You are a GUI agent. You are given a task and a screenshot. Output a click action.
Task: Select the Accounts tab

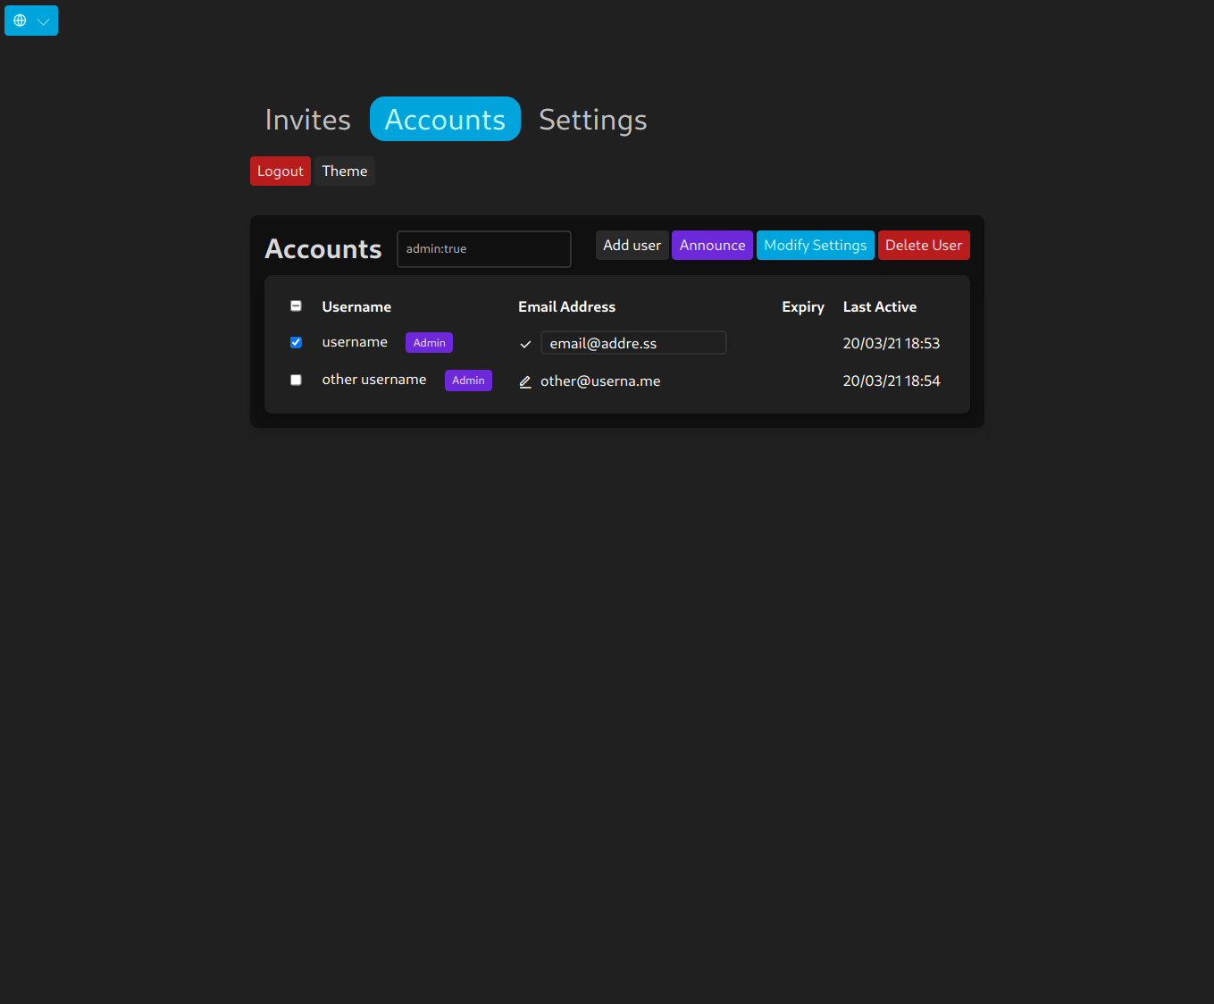[x=445, y=119]
